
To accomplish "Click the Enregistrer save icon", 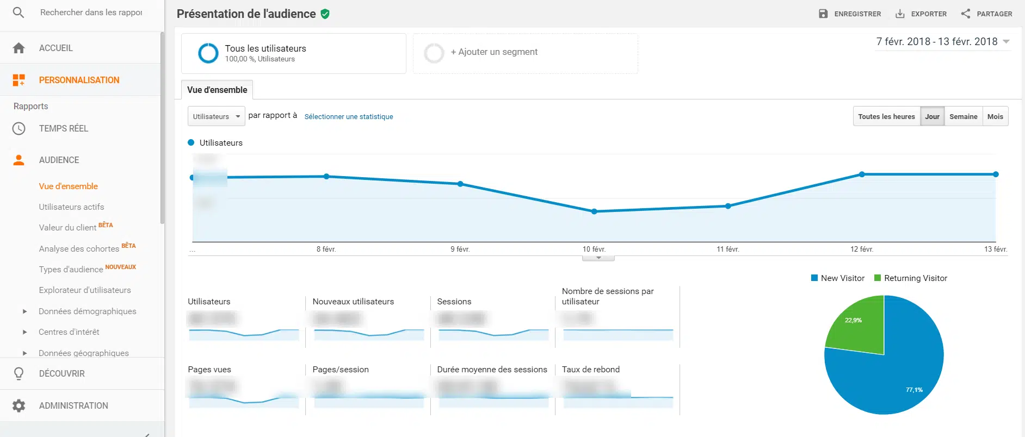I will coord(823,14).
